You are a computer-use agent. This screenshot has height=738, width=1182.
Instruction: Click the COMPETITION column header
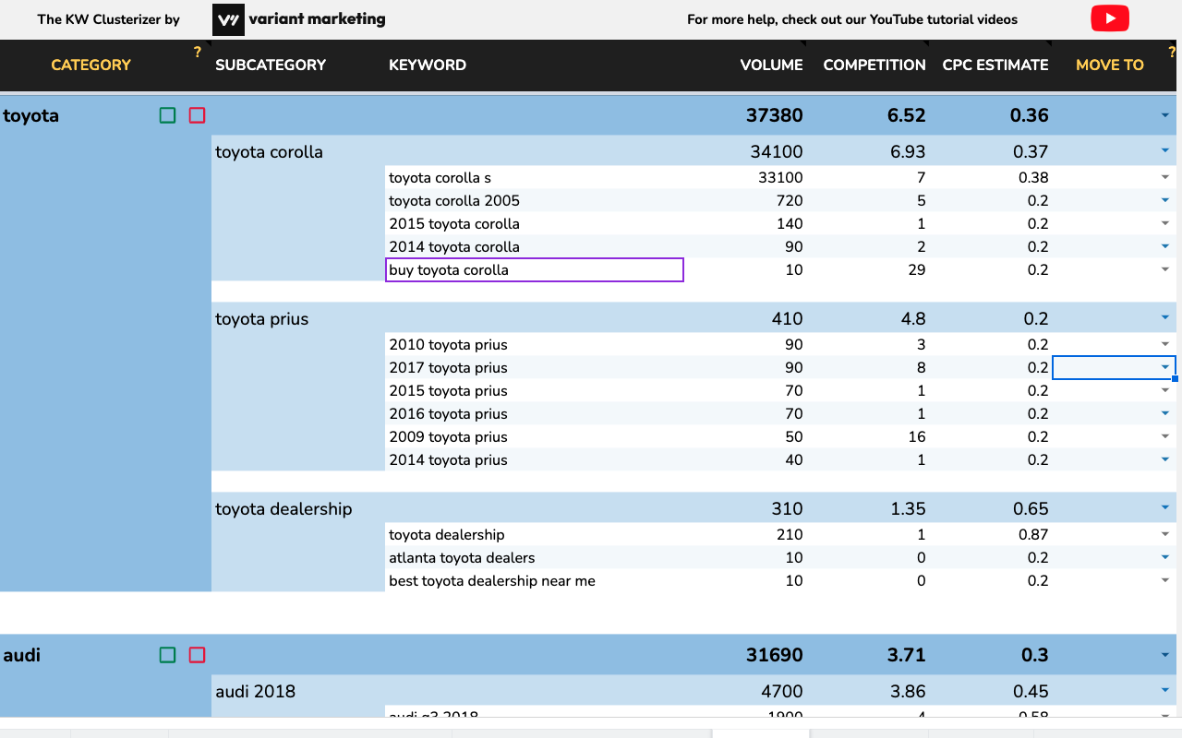[874, 65]
